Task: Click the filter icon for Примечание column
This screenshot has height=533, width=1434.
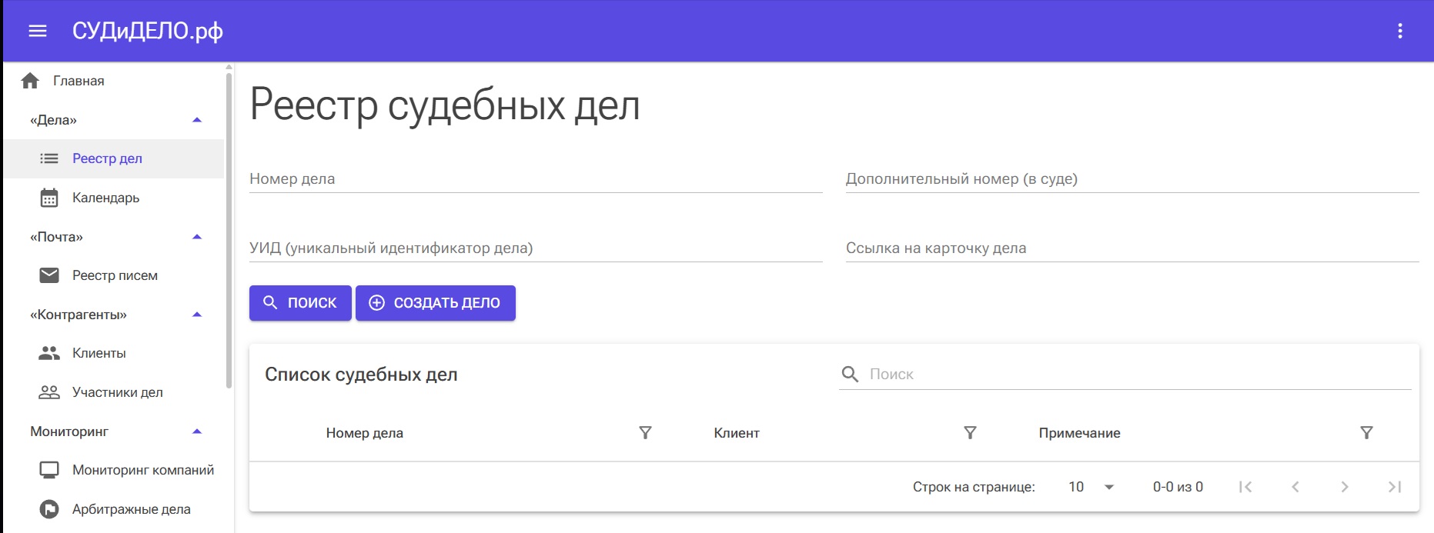Action: point(1366,433)
